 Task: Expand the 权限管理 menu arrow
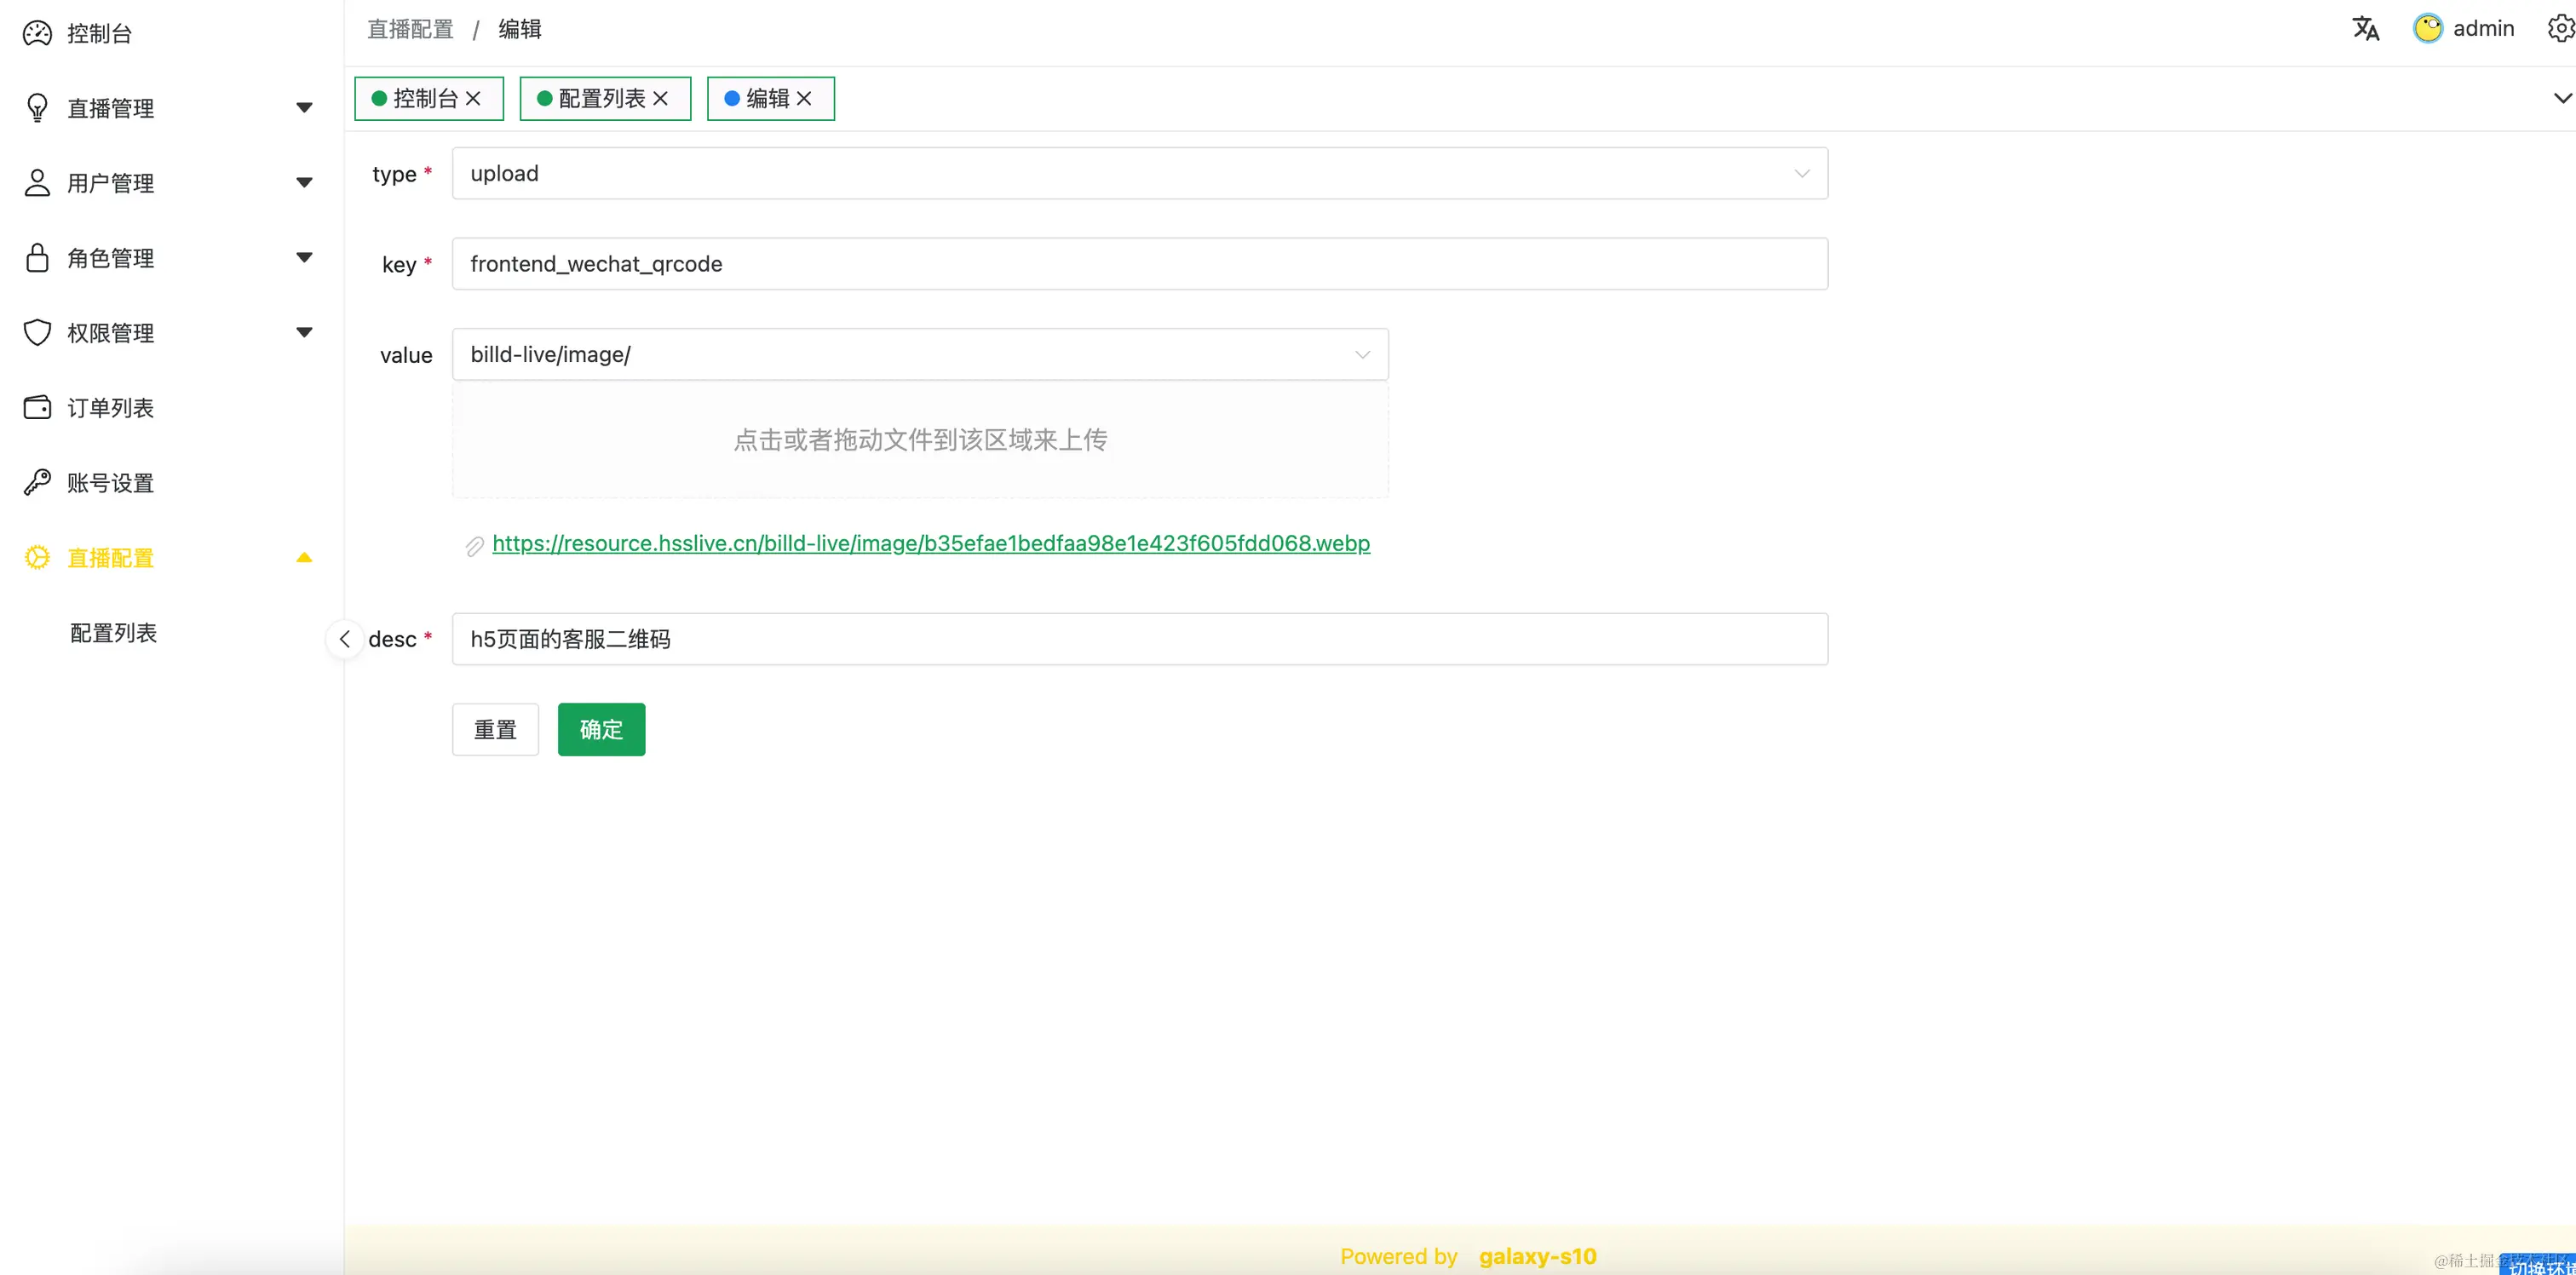pyautogui.click(x=304, y=333)
